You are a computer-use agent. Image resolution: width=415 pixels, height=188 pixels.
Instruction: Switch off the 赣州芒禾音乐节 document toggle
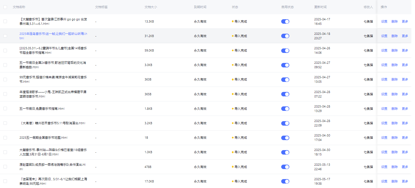tap(285, 123)
